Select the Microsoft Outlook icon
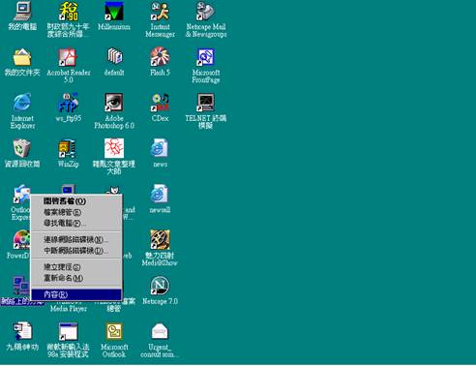 114,331
